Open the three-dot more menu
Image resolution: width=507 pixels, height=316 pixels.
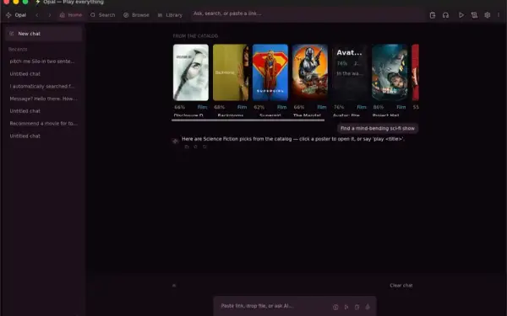(x=499, y=15)
